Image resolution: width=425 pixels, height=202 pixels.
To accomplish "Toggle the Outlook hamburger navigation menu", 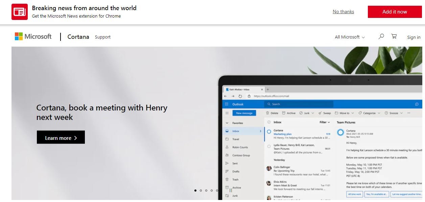I will pos(227,113).
